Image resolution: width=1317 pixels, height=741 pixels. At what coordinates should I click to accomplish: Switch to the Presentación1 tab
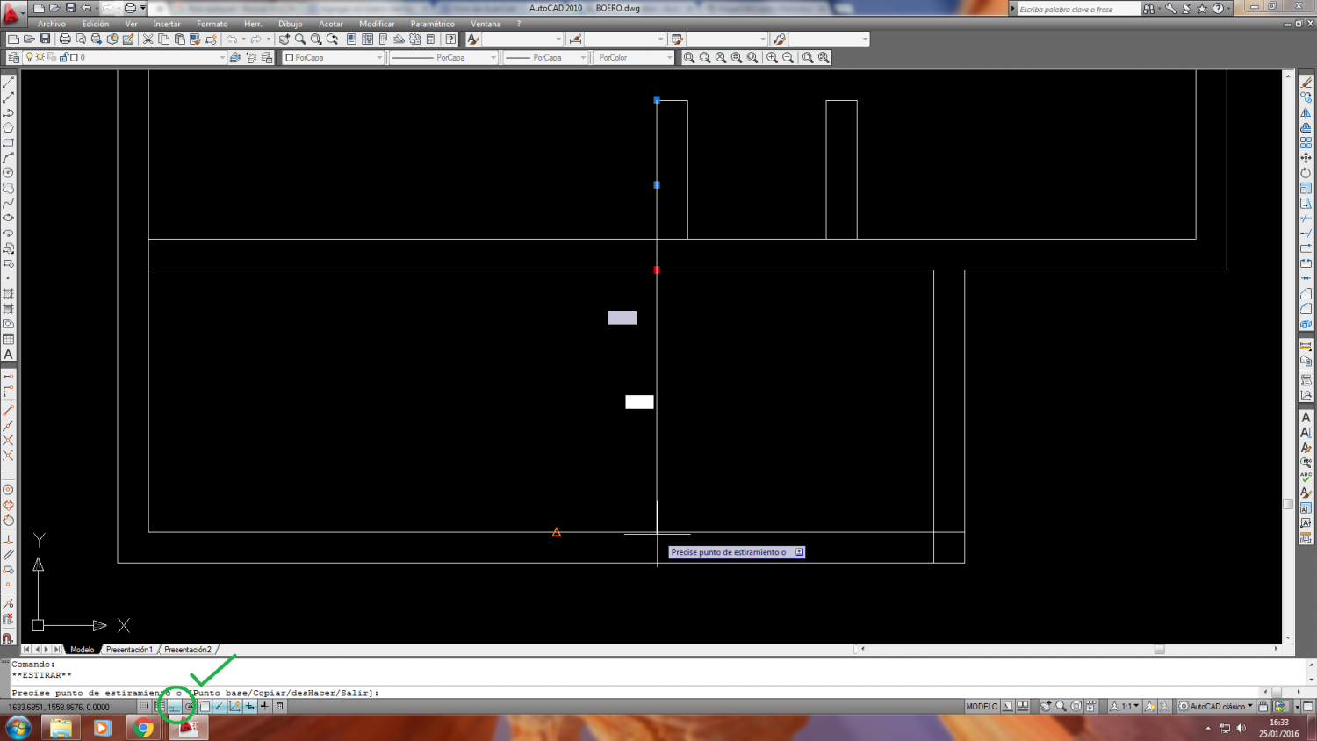coord(129,650)
